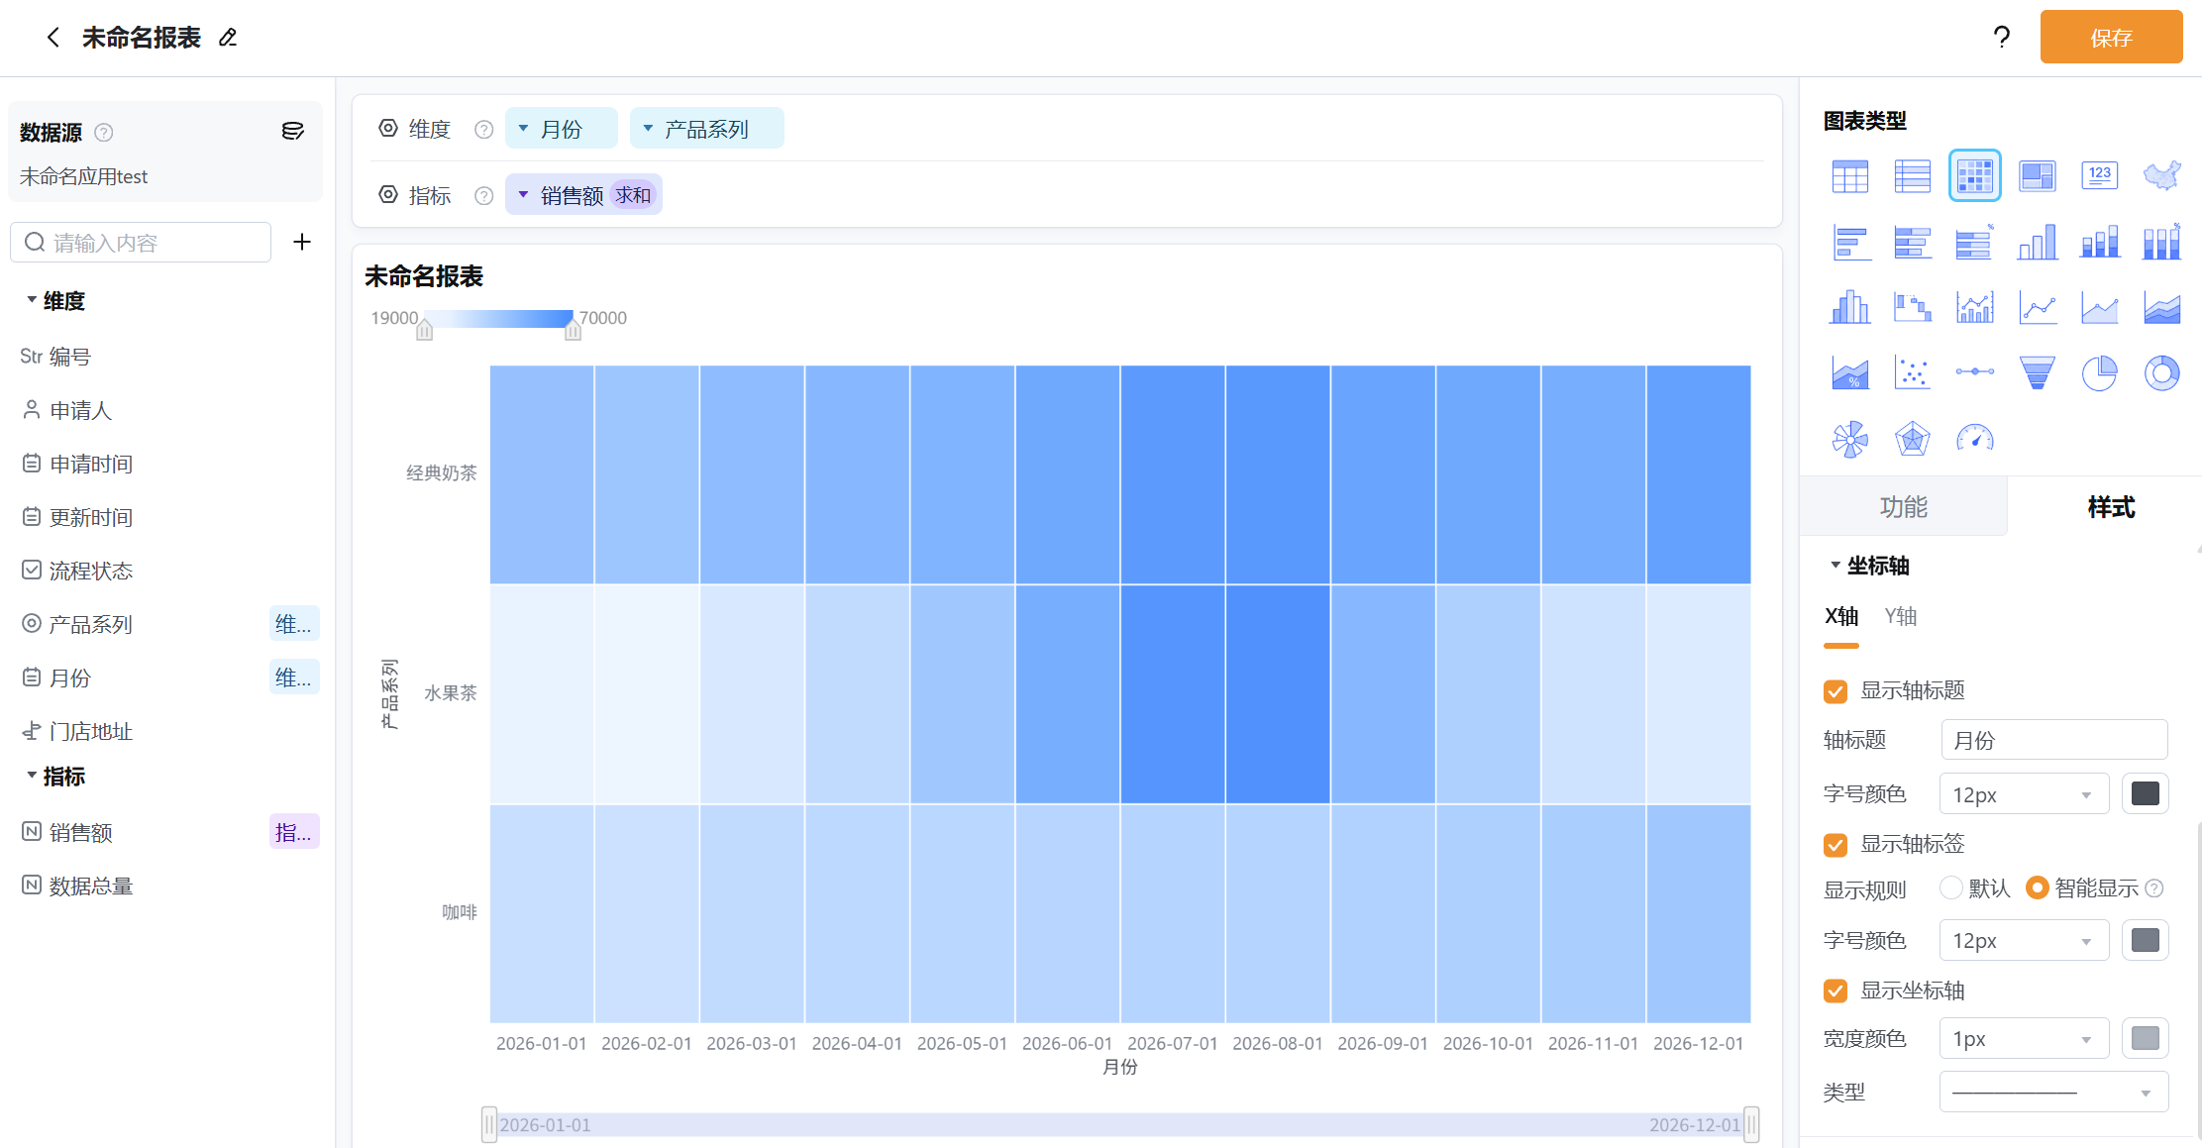2202x1148 pixels.
Task: Pick the axis title font color swatch
Action: tap(2145, 794)
